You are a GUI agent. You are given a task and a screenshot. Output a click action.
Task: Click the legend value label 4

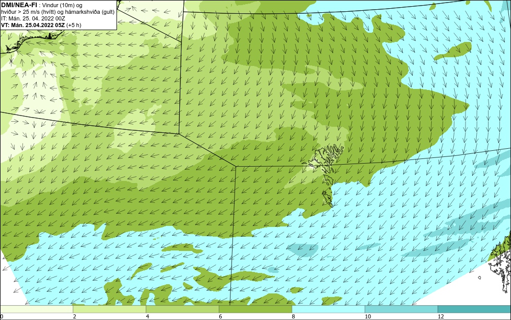[x=148, y=316]
